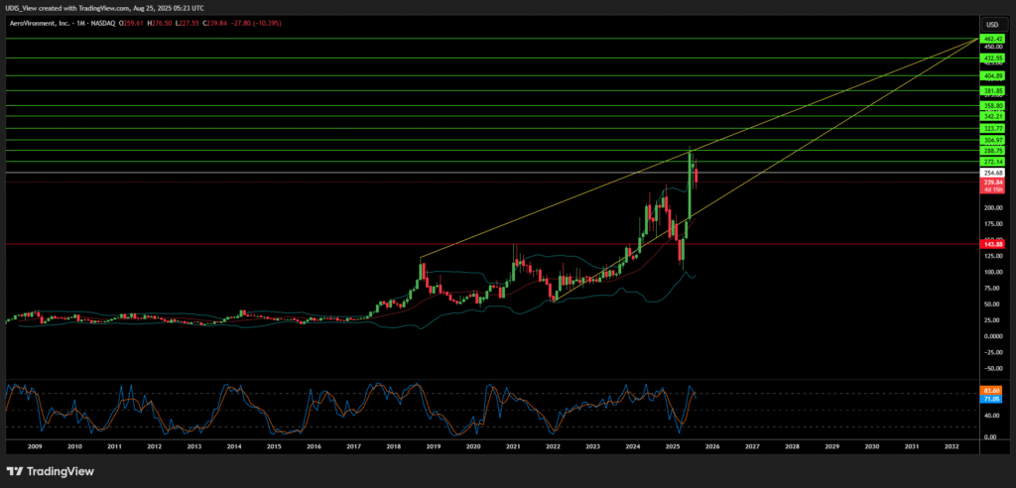Click the white 254.68 price label
Image resolution: width=1016 pixels, height=488 pixels.
pyautogui.click(x=990, y=173)
